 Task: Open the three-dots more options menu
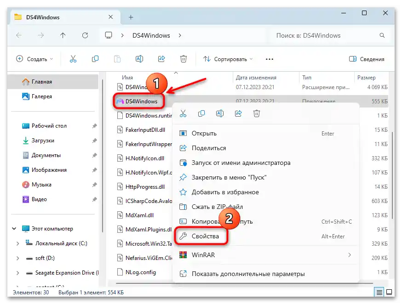click(x=270, y=59)
